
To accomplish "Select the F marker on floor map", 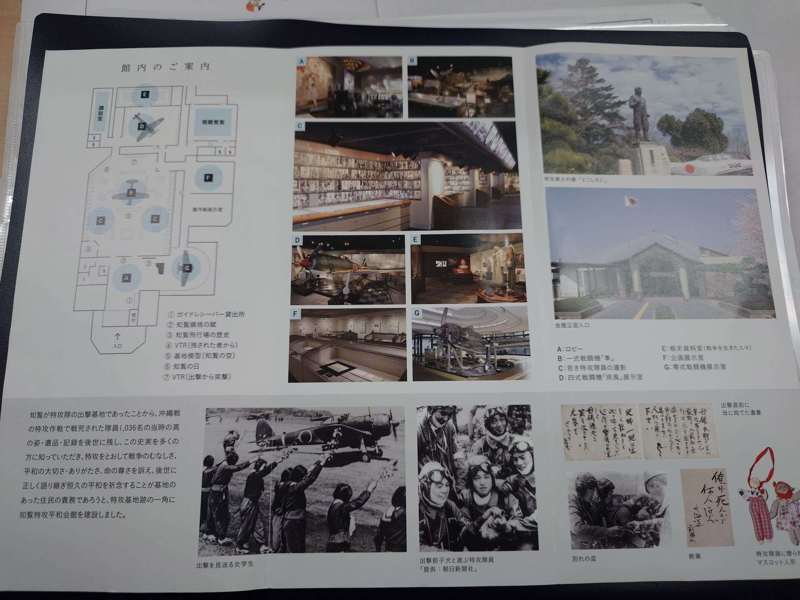I will pyautogui.click(x=208, y=178).
